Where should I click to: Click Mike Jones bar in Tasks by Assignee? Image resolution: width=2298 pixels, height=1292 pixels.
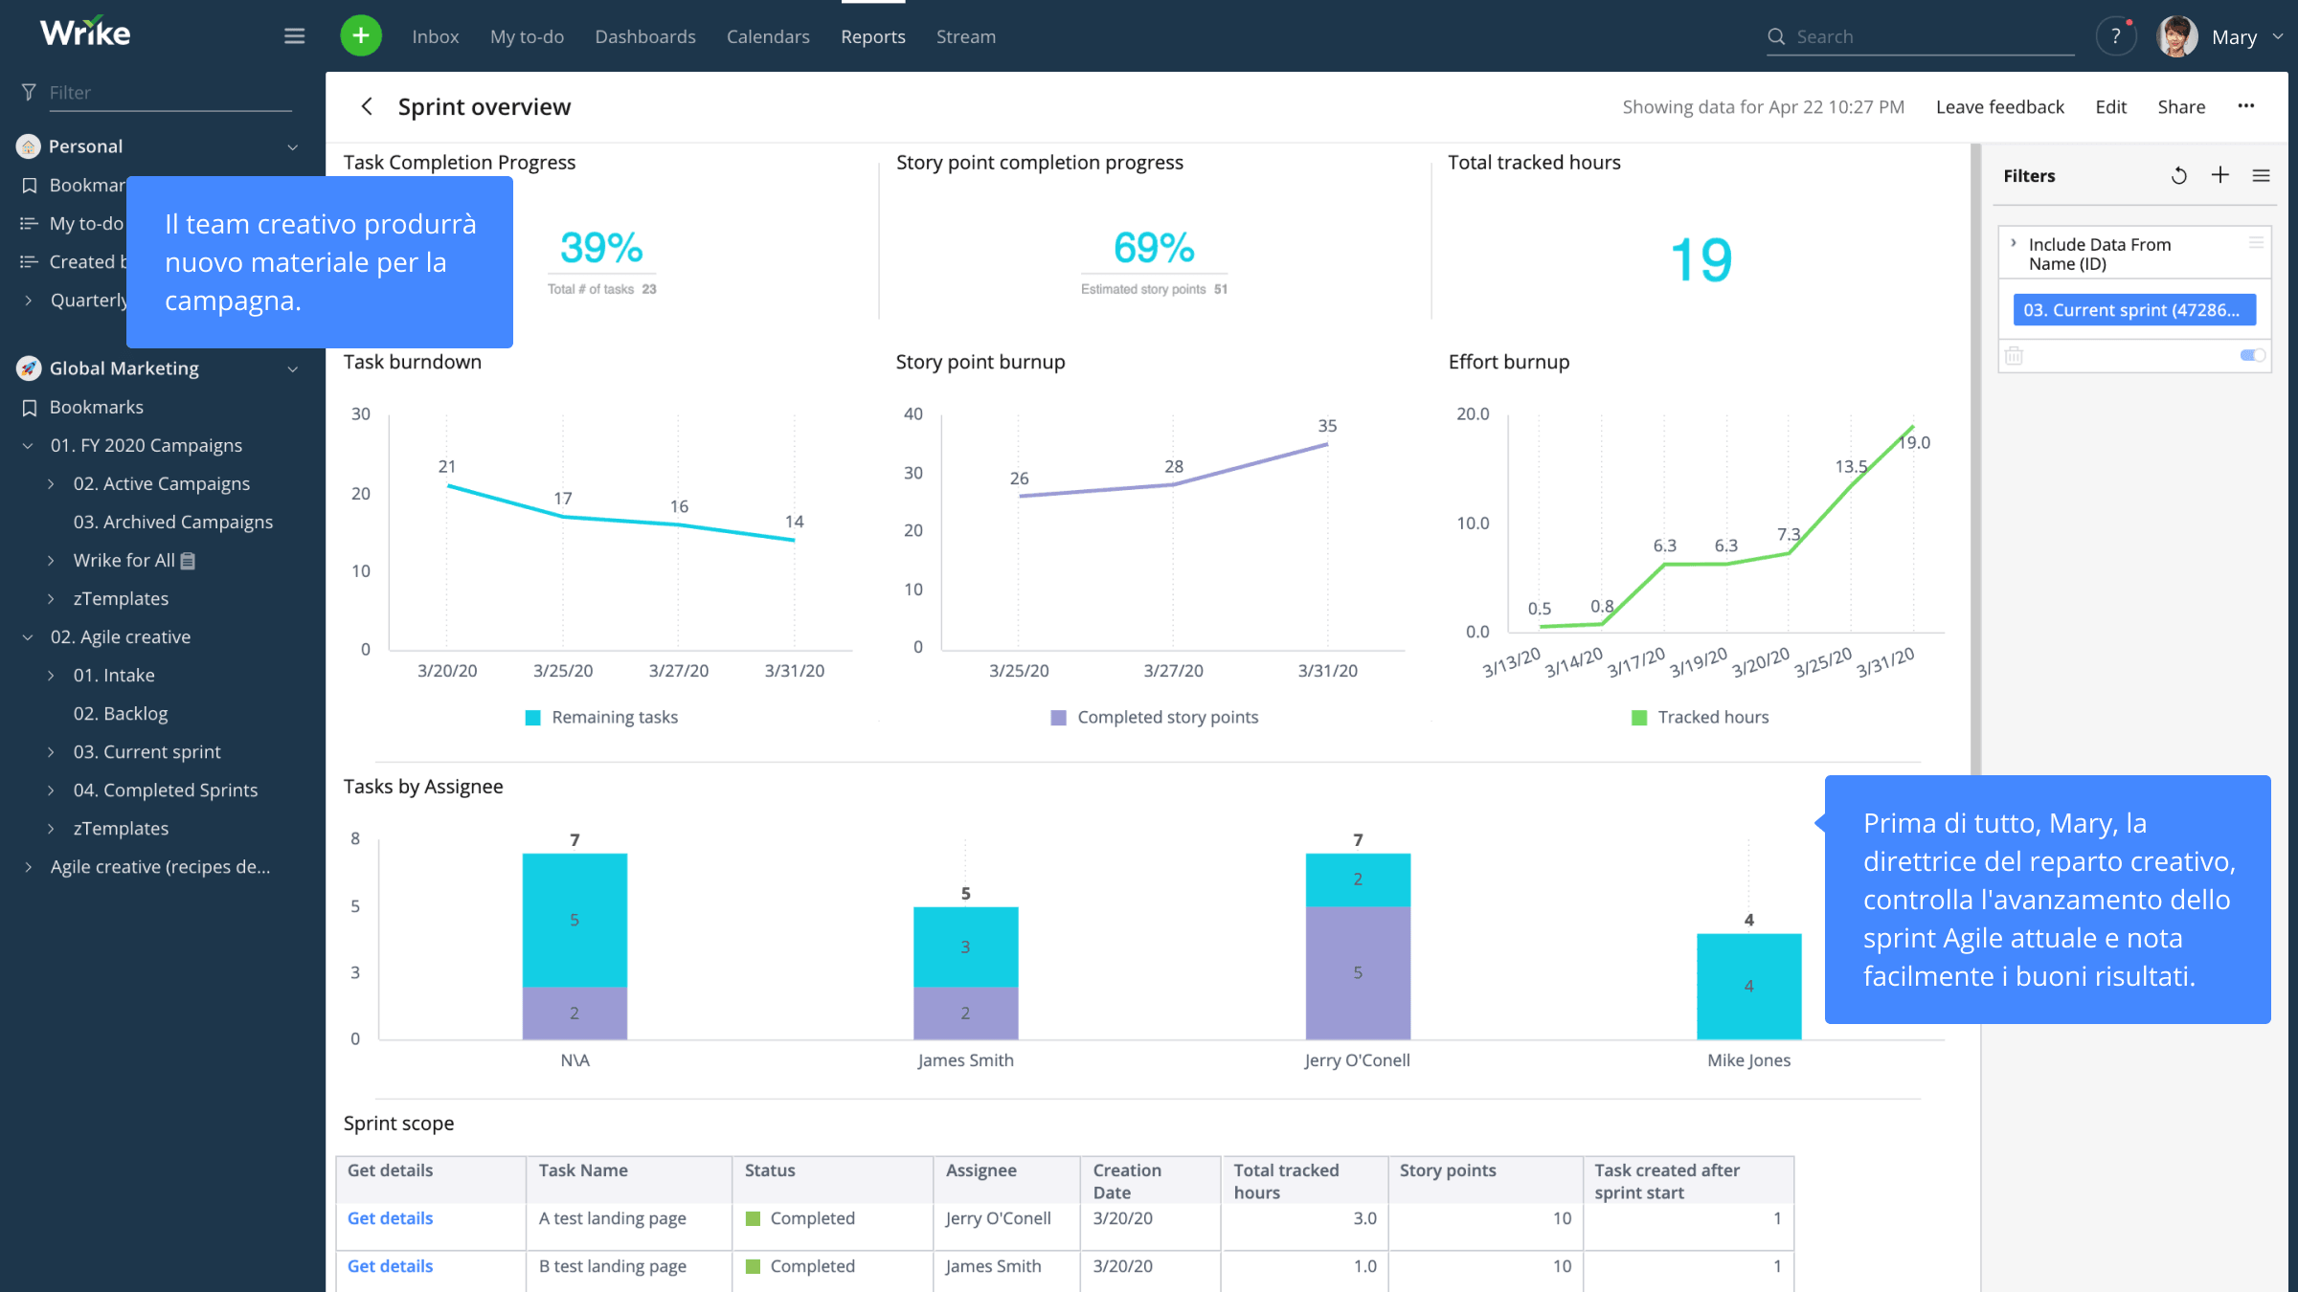(x=1748, y=986)
